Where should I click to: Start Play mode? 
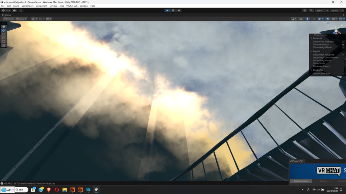(167, 10)
